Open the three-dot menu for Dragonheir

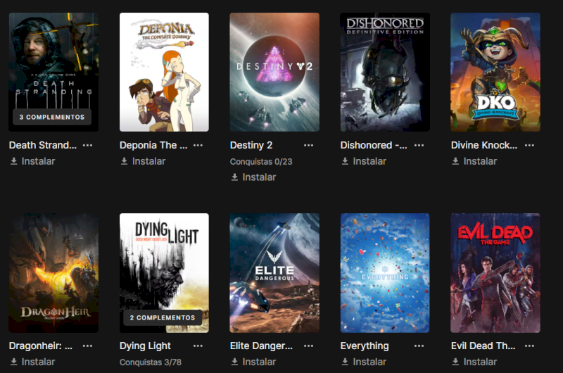pyautogui.click(x=87, y=346)
